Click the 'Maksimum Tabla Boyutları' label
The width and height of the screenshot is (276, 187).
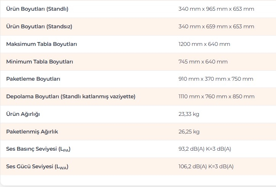click(x=42, y=44)
